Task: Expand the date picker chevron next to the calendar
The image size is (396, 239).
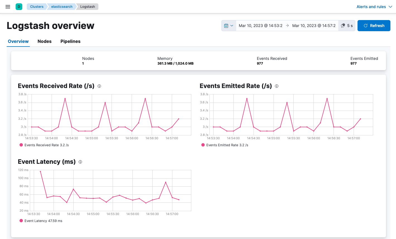Action: pos(232,25)
